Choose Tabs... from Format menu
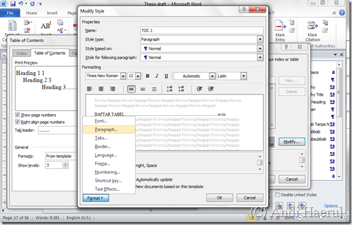 tap(109, 138)
